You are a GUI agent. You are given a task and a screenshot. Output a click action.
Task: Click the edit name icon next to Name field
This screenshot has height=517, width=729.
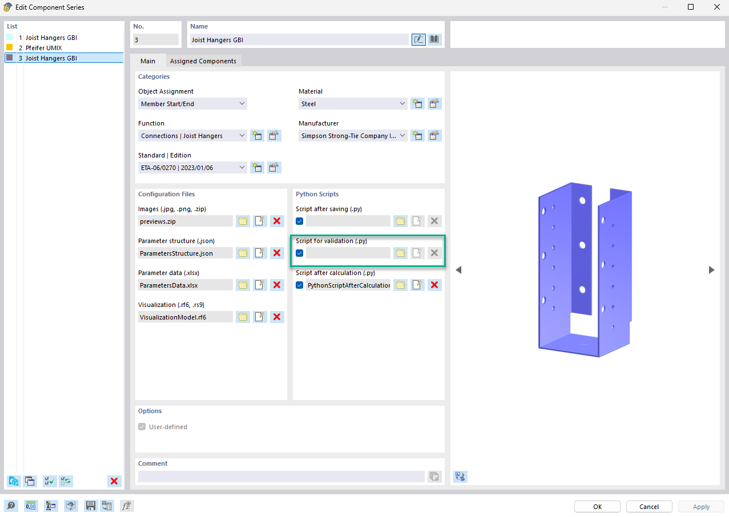point(418,39)
